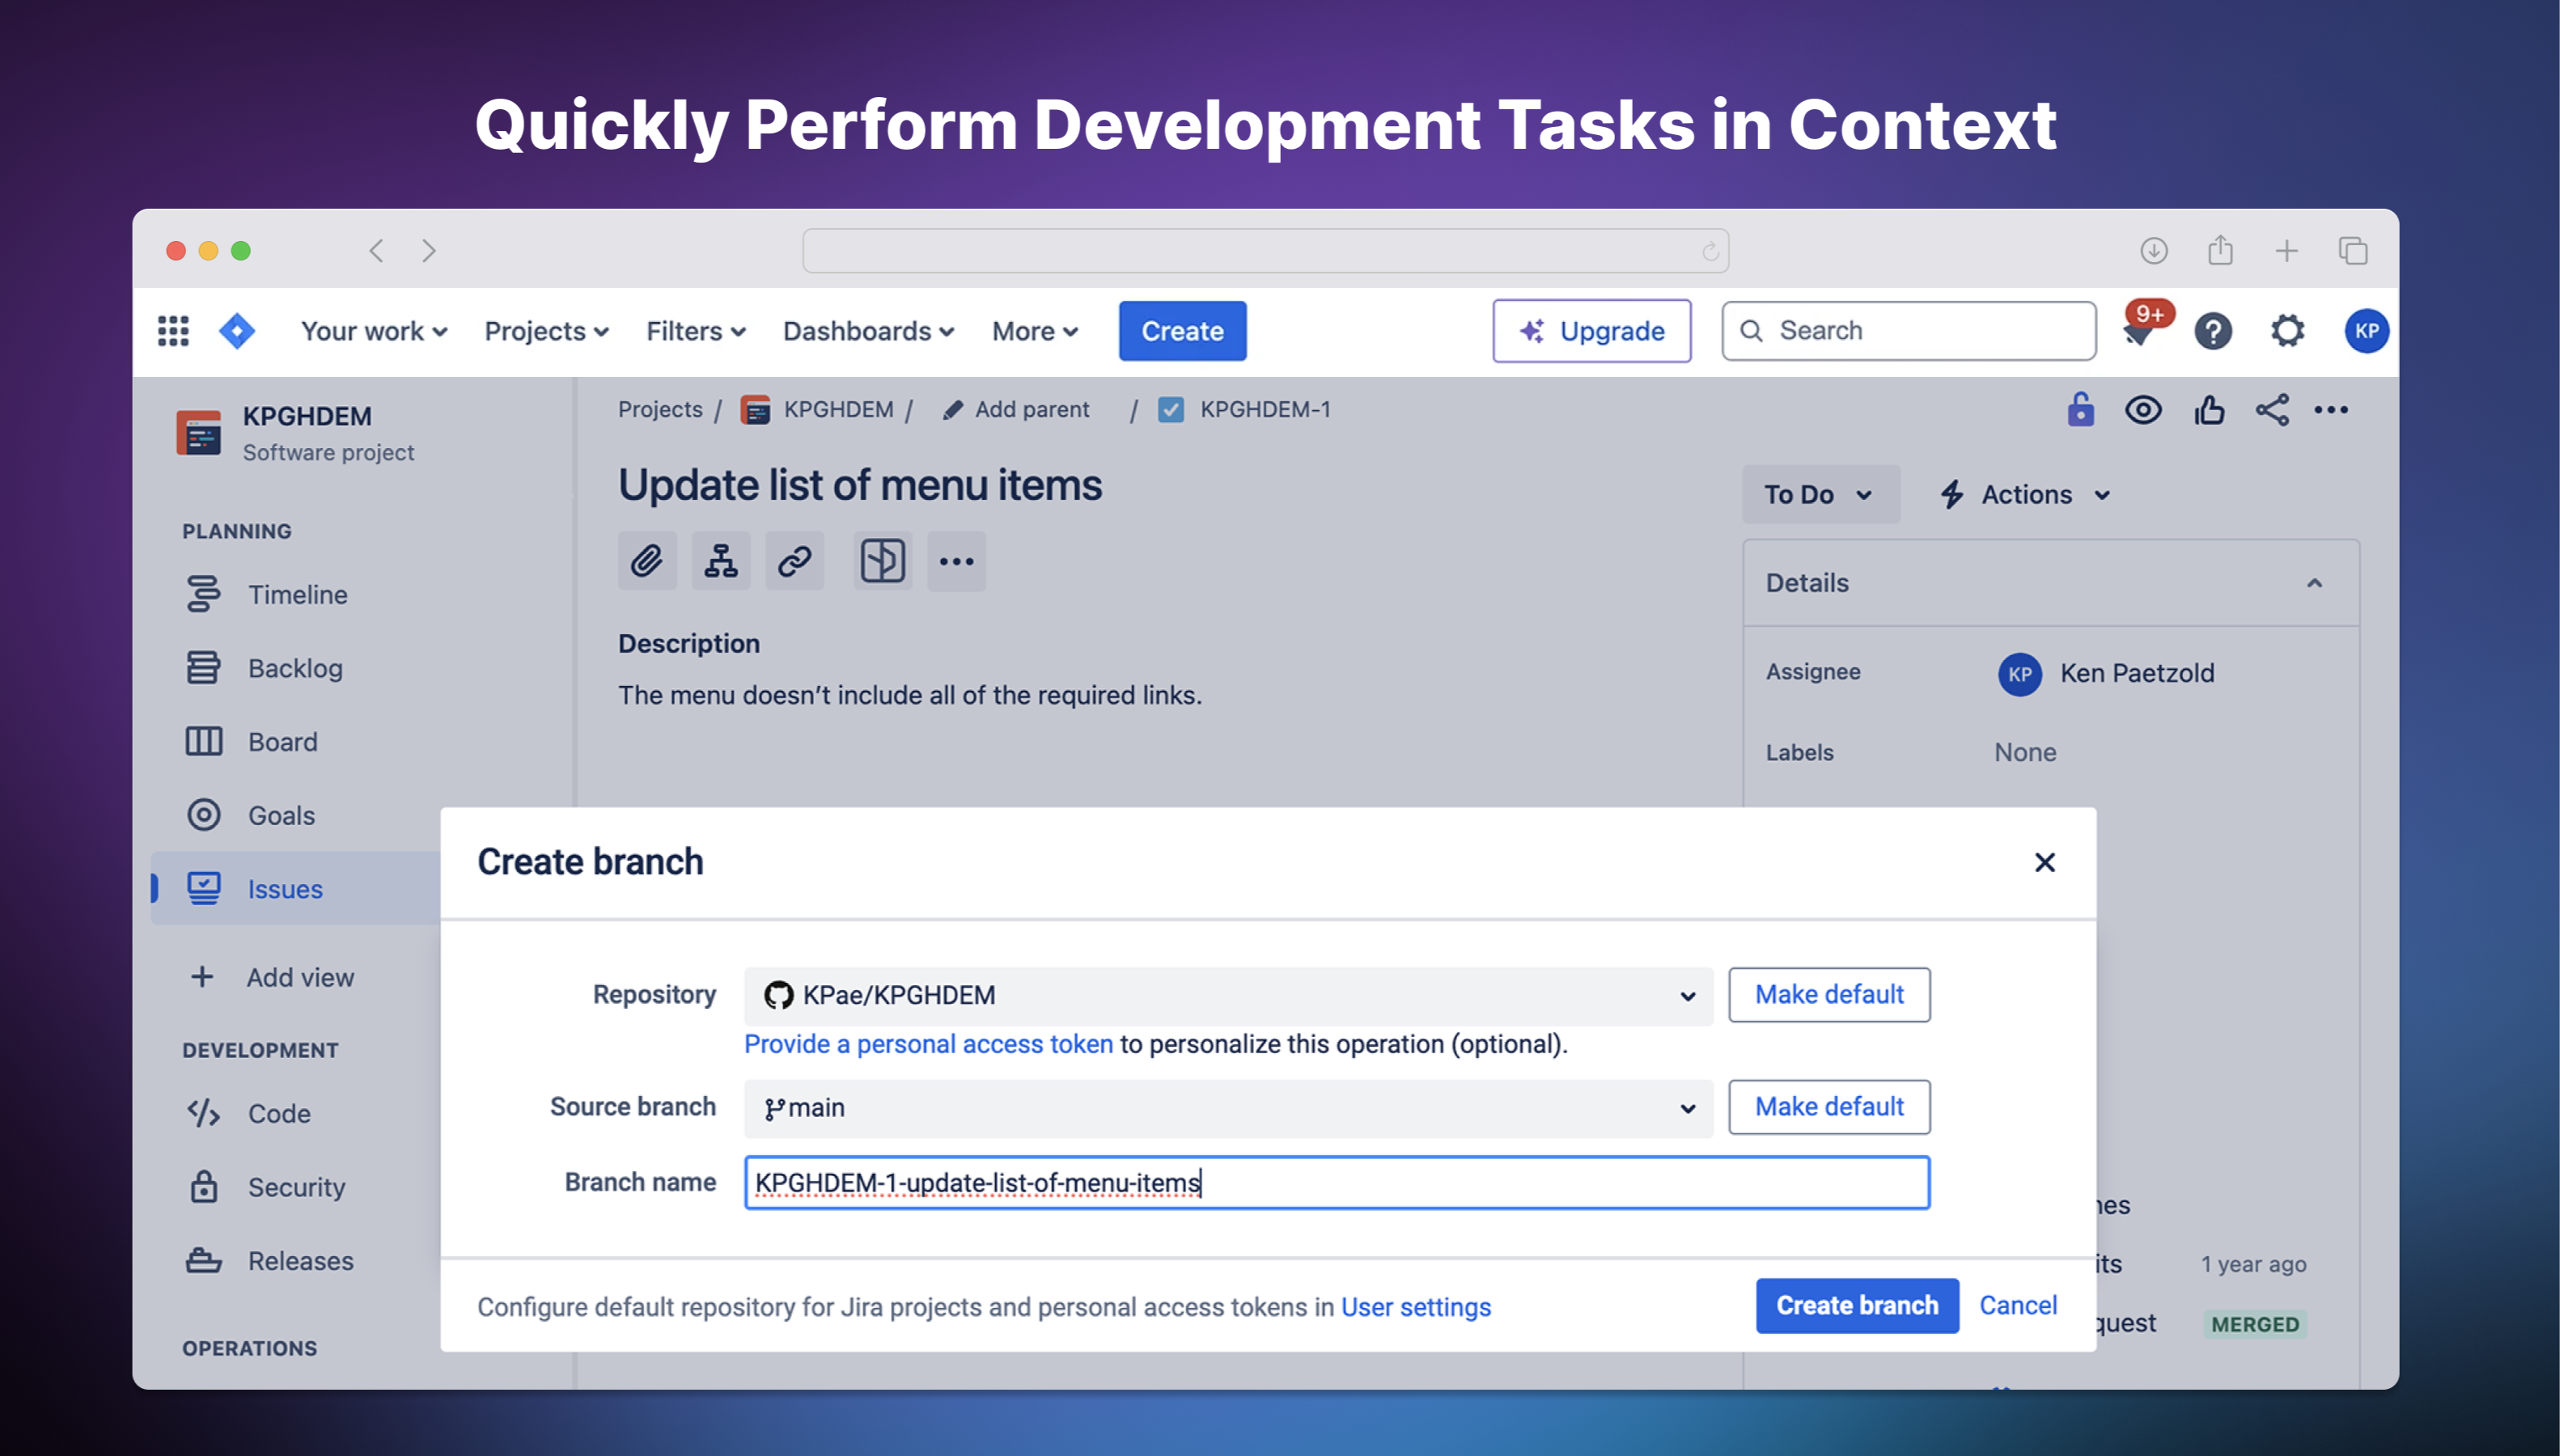
Task: Select Backlog in the sidebar
Action: [295, 668]
